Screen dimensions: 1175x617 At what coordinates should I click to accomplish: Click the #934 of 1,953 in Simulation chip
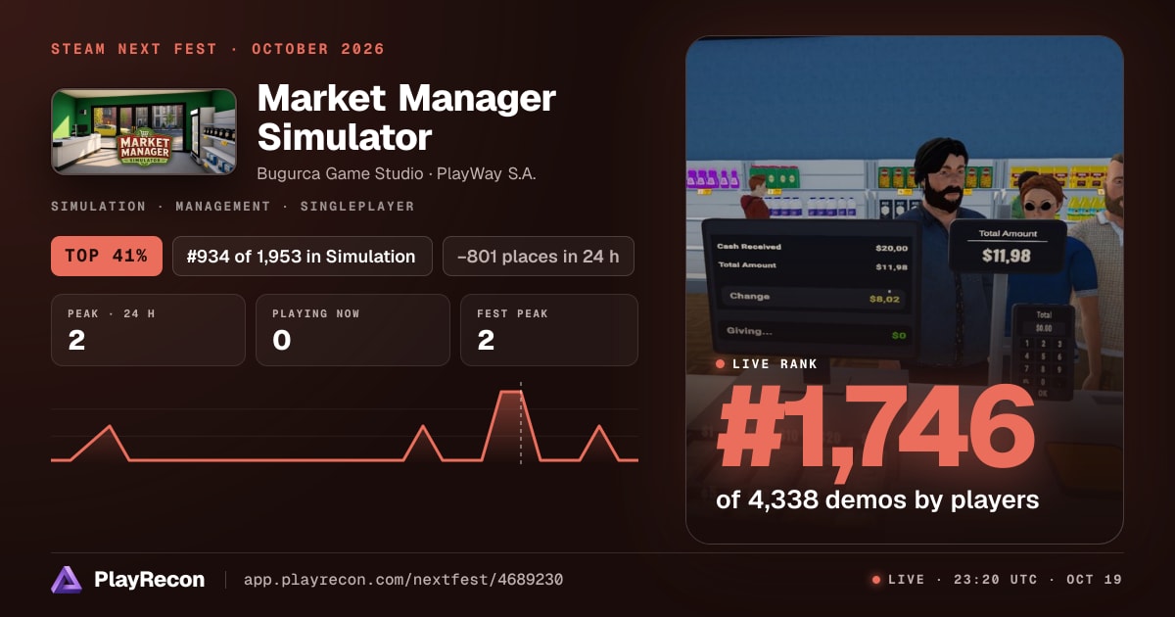click(x=303, y=257)
